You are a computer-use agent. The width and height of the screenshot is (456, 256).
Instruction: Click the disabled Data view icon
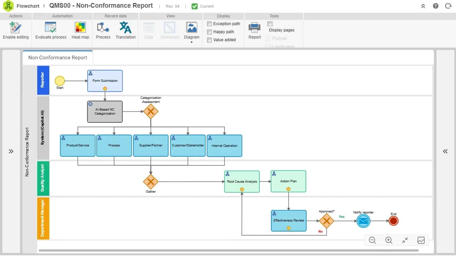(149, 27)
